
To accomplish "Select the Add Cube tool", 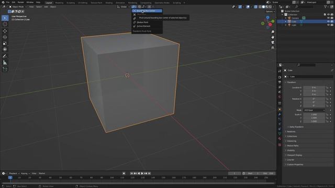I will [x=5, y=69].
